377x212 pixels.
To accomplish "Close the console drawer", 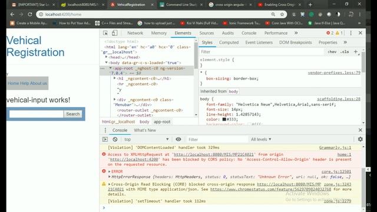I will tap(360, 130).
